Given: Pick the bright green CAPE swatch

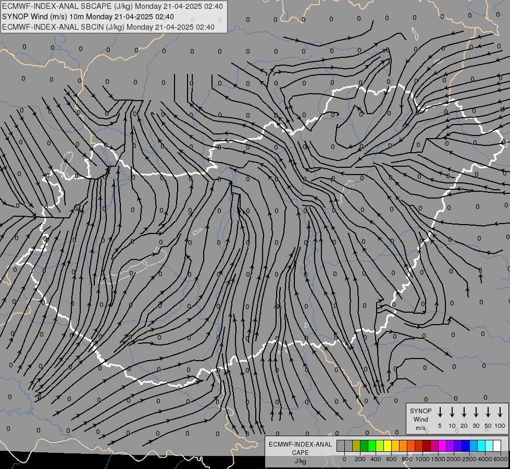Looking at the screenshot, I should pos(372,446).
